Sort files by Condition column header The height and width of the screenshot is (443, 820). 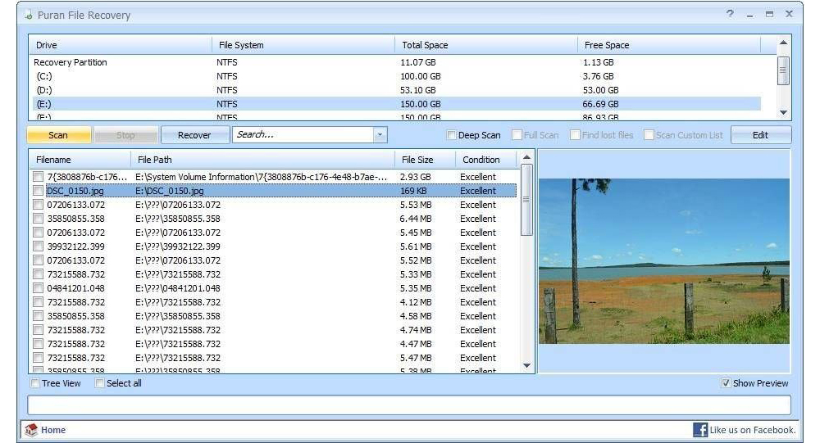tap(481, 160)
